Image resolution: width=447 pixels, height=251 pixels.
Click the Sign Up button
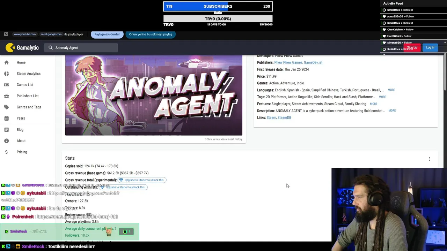[x=412, y=48]
